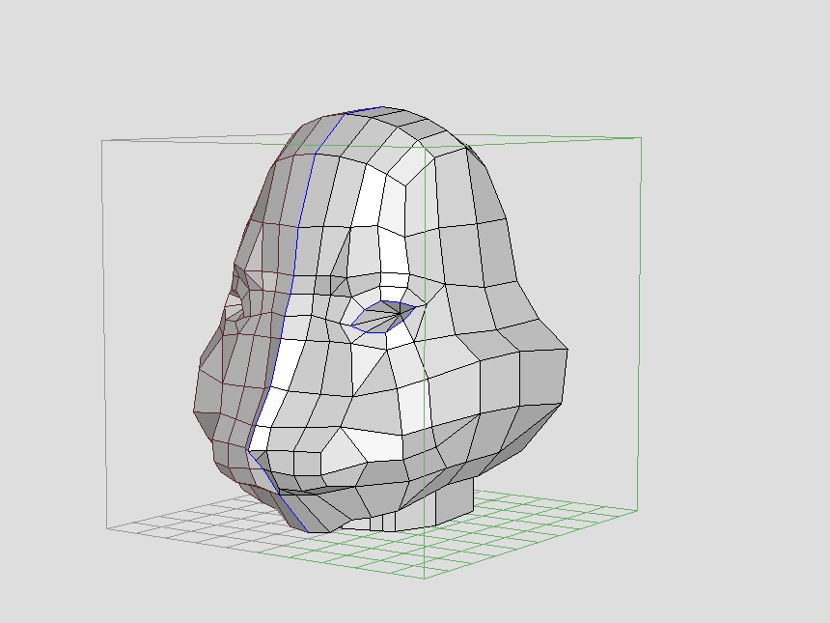Select the blue-outlined eye opening on the head
Screen dimensions: 830x623
click(x=383, y=317)
